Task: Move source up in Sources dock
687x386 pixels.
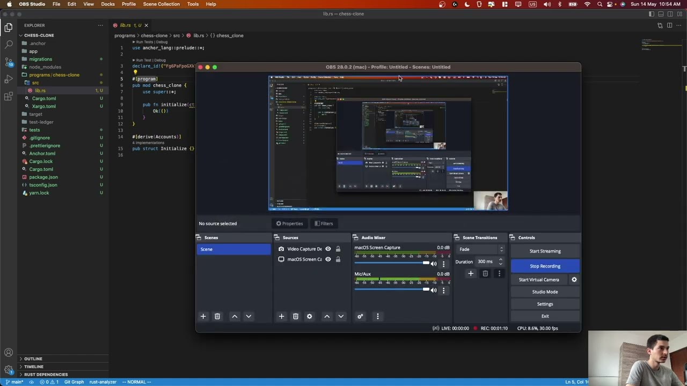Action: [327, 316]
